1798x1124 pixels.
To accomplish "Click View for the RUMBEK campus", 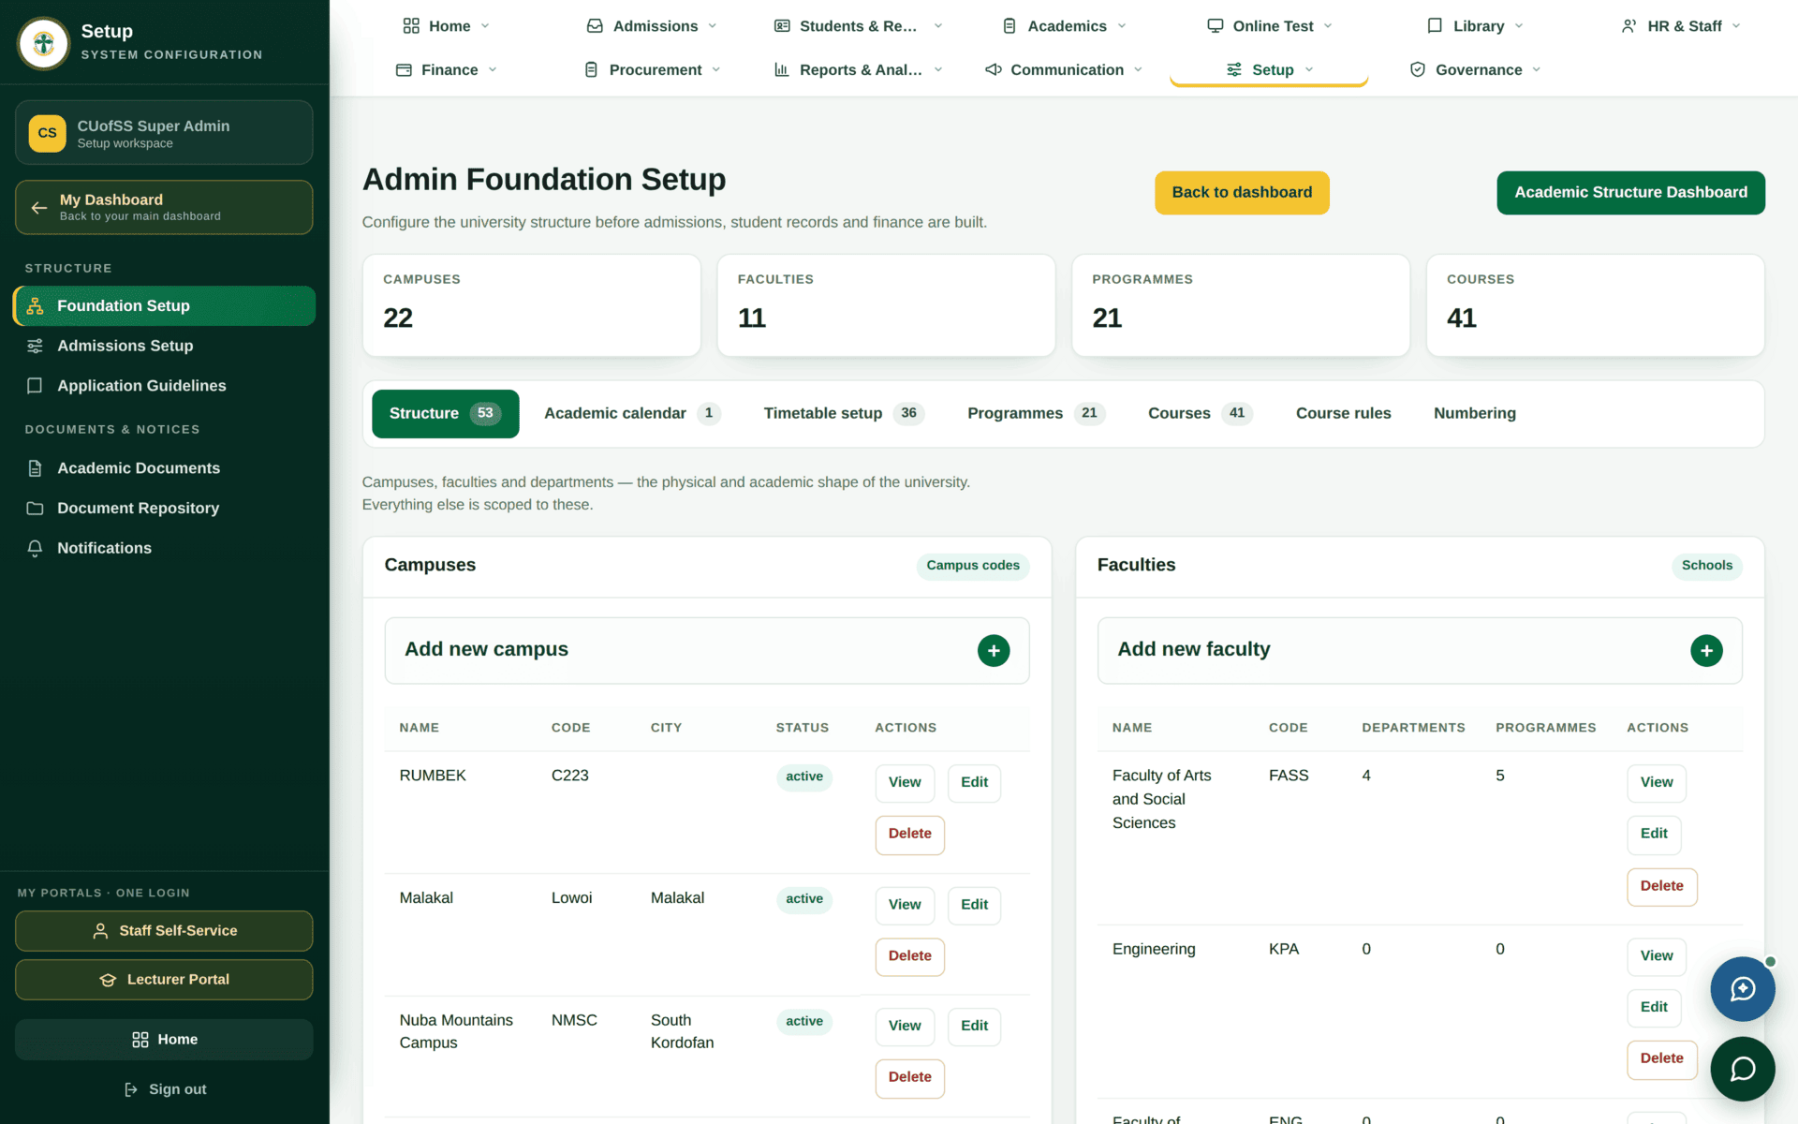I will 905,783.
